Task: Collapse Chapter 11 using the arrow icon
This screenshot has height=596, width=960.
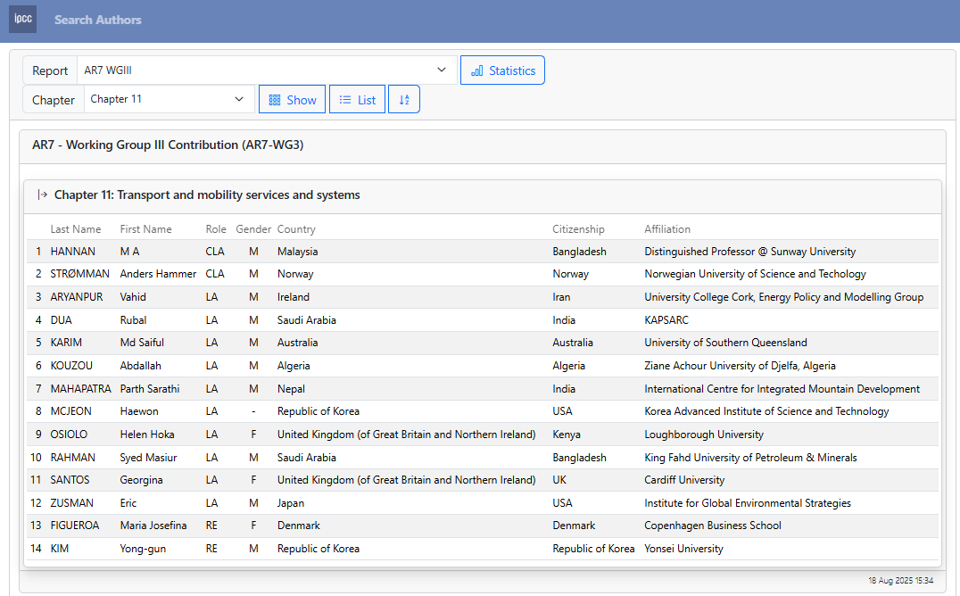Action: [x=42, y=195]
